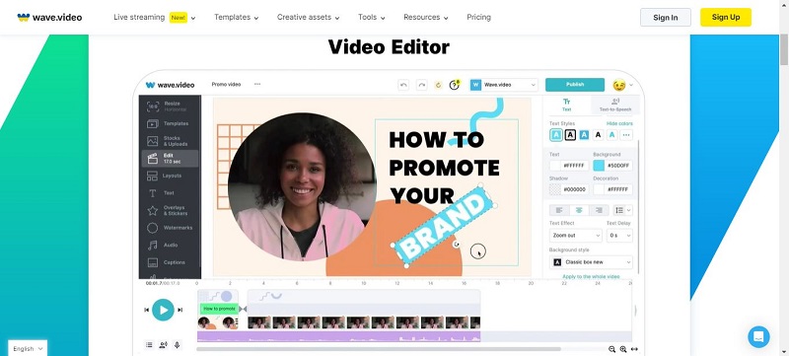Show more text styles ellipsis
The image size is (789, 356).
coord(626,135)
